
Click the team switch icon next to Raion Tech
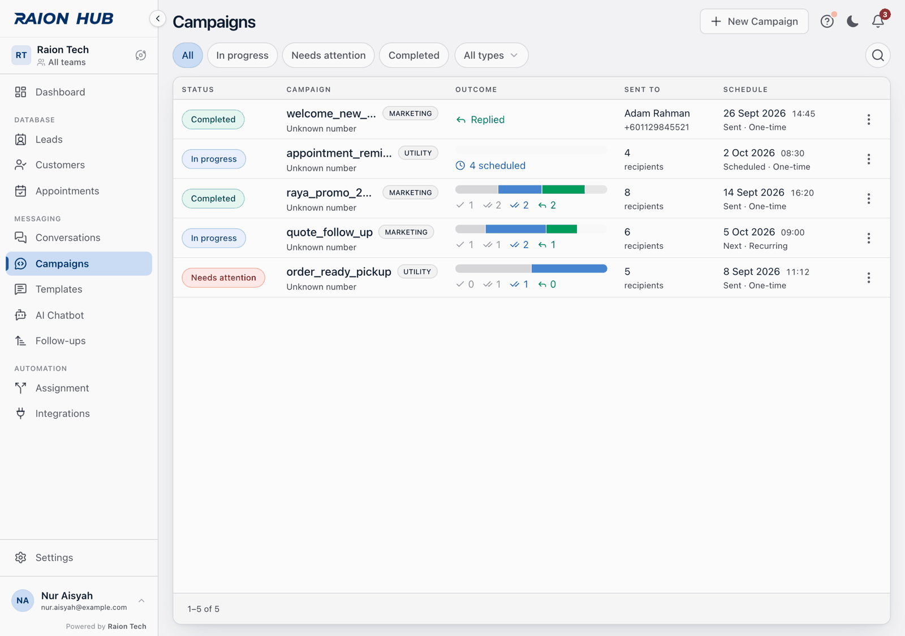pos(141,55)
